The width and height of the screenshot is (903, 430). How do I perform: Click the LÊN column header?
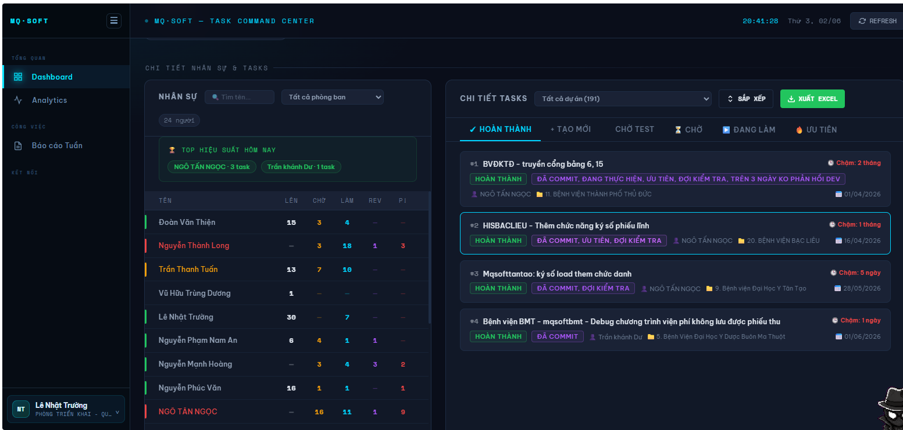click(291, 201)
